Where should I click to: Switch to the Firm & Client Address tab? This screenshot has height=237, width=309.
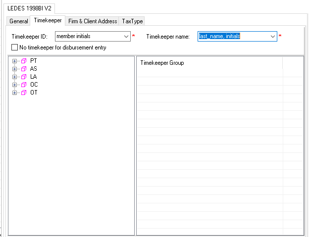[93, 21]
